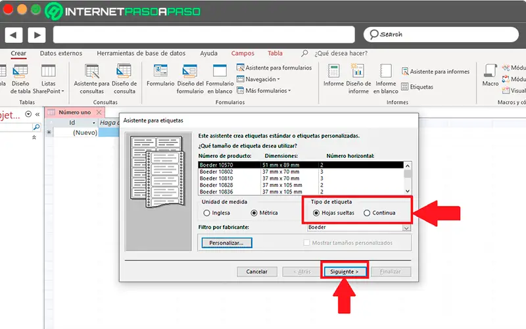Screen dimensions: 526x329
Task: Create a new Formulario
Action: [x=160, y=76]
